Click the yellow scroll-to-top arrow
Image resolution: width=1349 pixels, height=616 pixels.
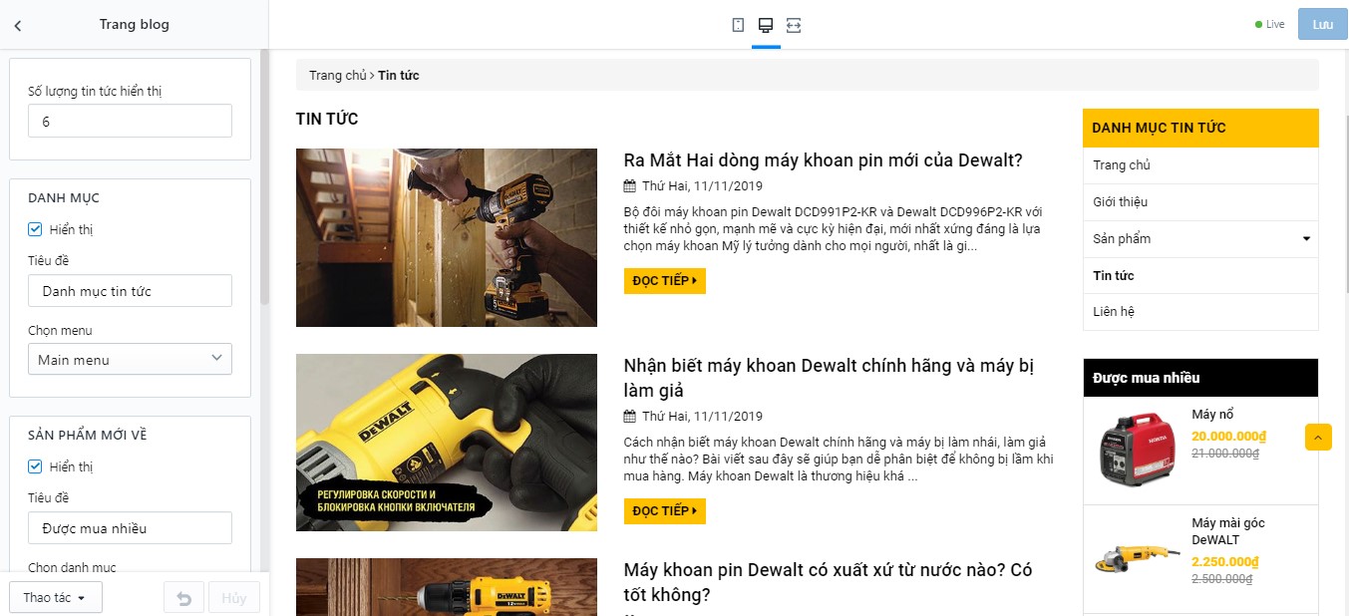(1318, 437)
